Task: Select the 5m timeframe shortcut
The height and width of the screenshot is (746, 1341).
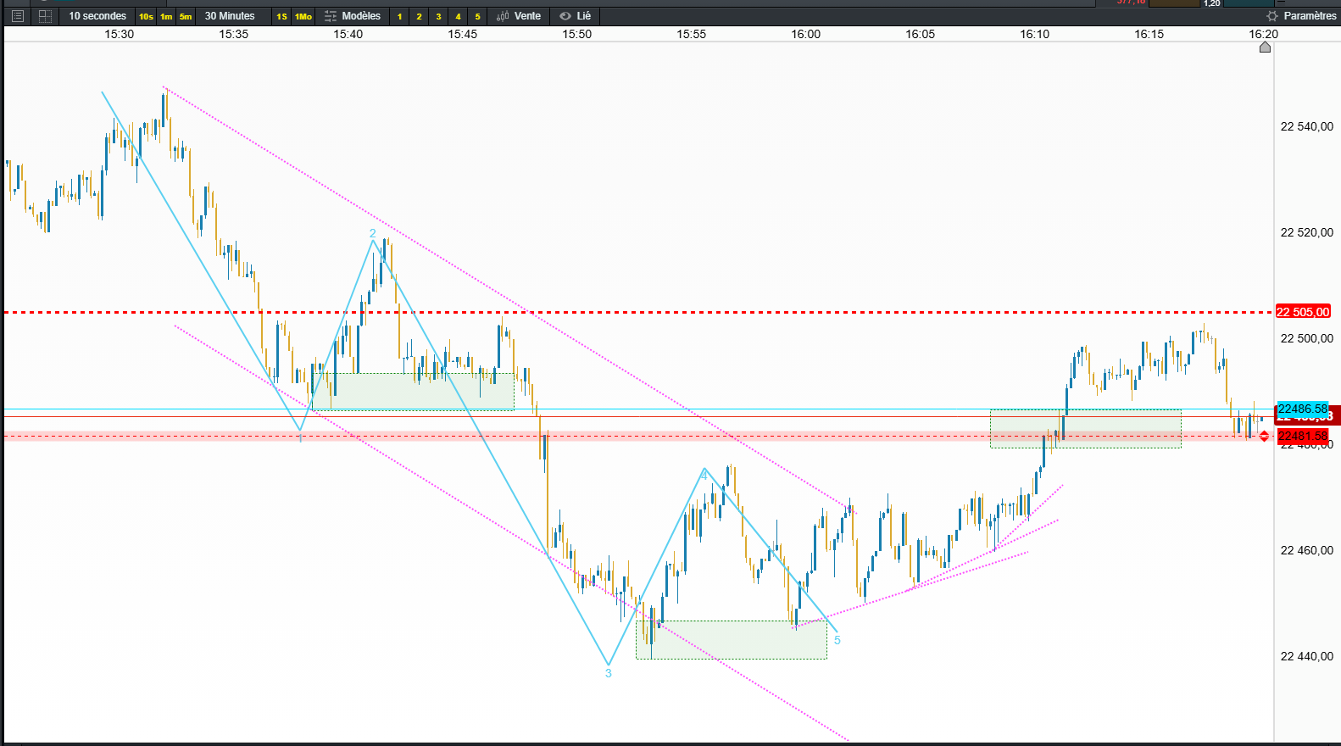Action: pyautogui.click(x=186, y=16)
